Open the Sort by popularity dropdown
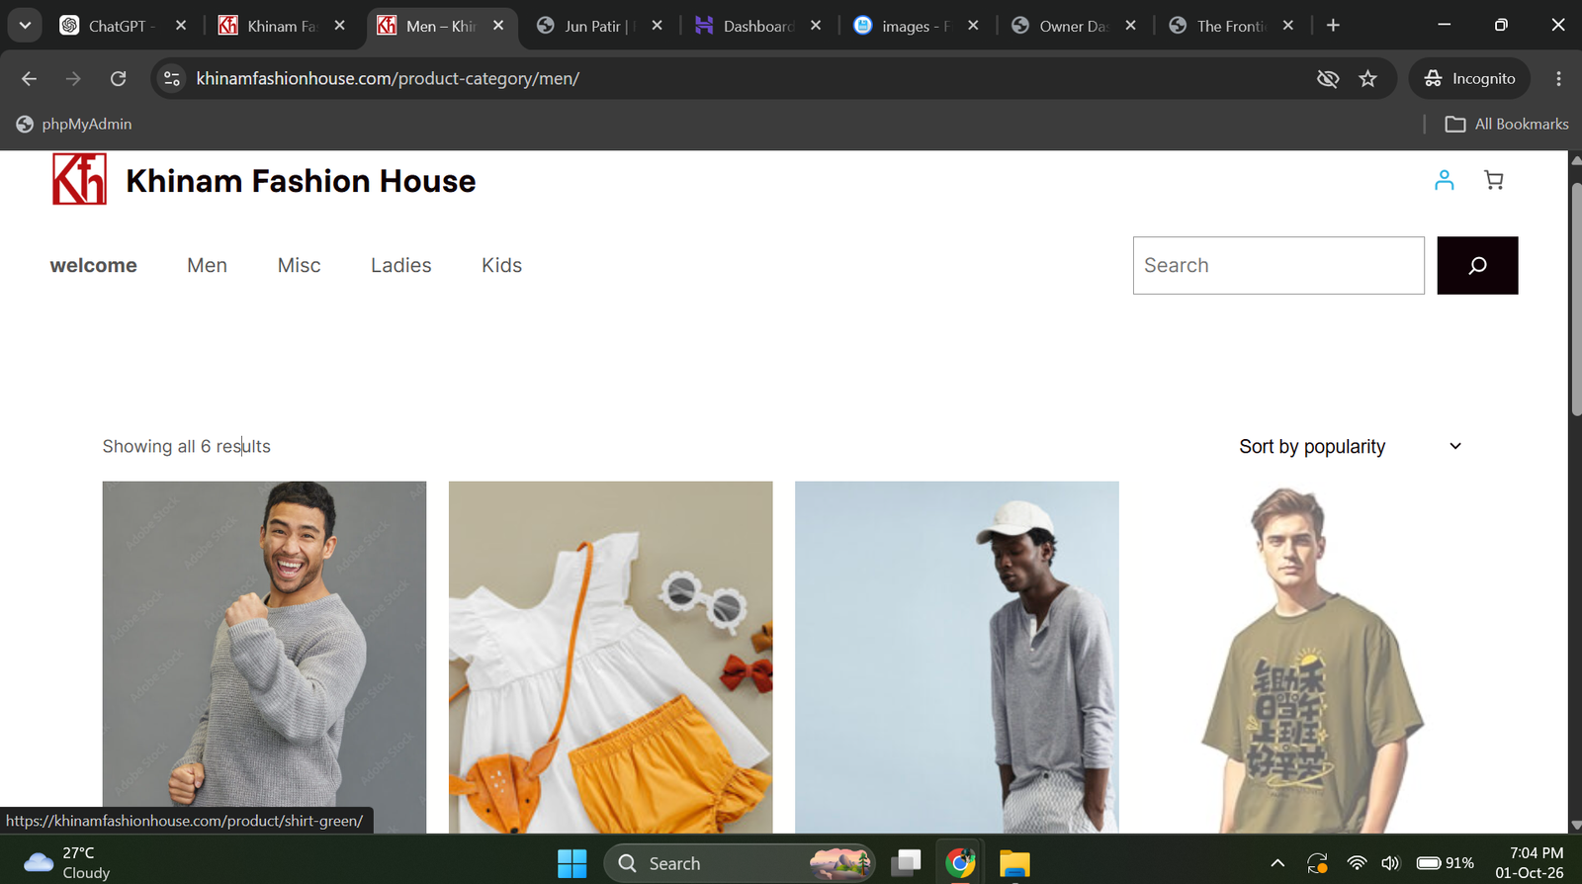This screenshot has width=1582, height=884. tap(1350, 446)
